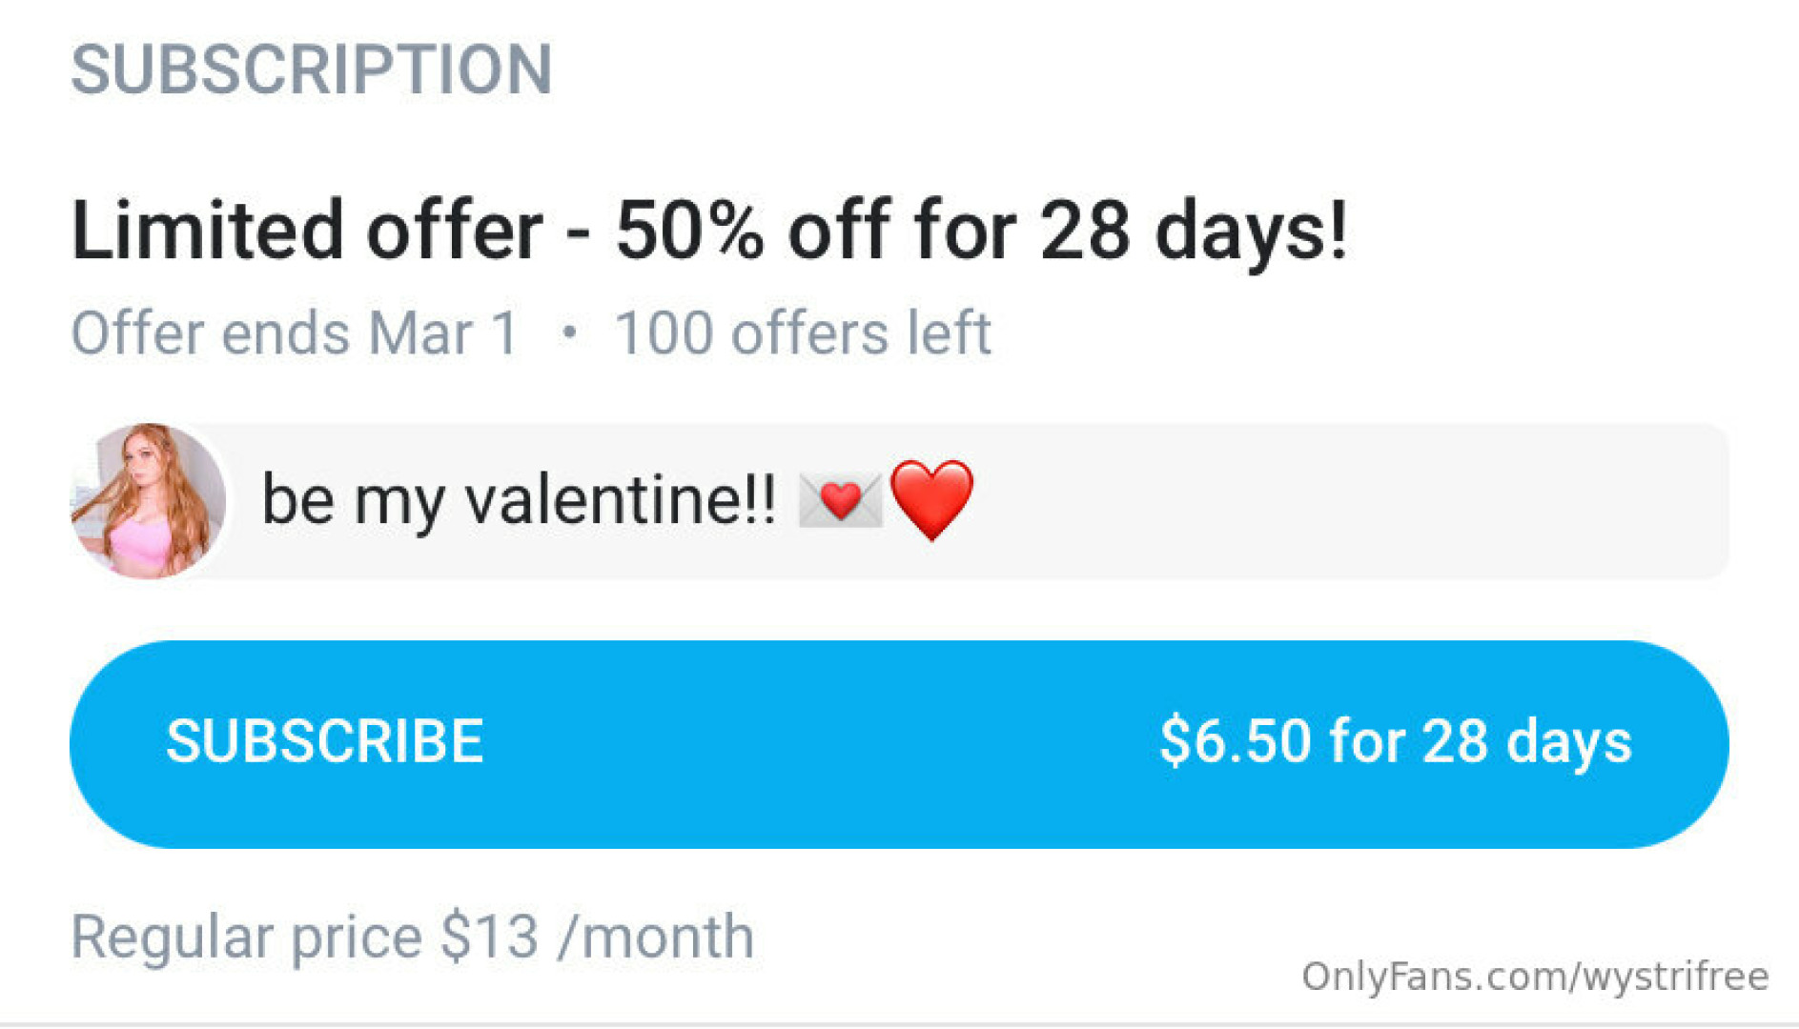Click the "/month" billing period text
Viewport: 1799px width, 1029px height.
coord(658,937)
